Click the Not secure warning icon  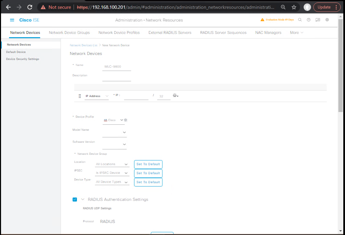[43, 7]
